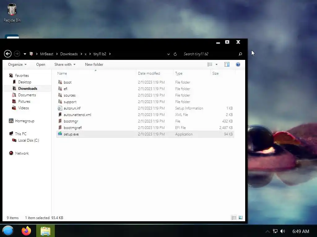317x237 pixels.
Task: Switch to details view in status bar
Action: [x=234, y=218]
